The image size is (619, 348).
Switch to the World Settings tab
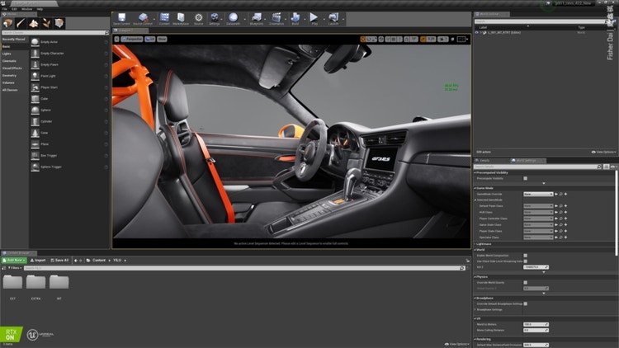526,161
